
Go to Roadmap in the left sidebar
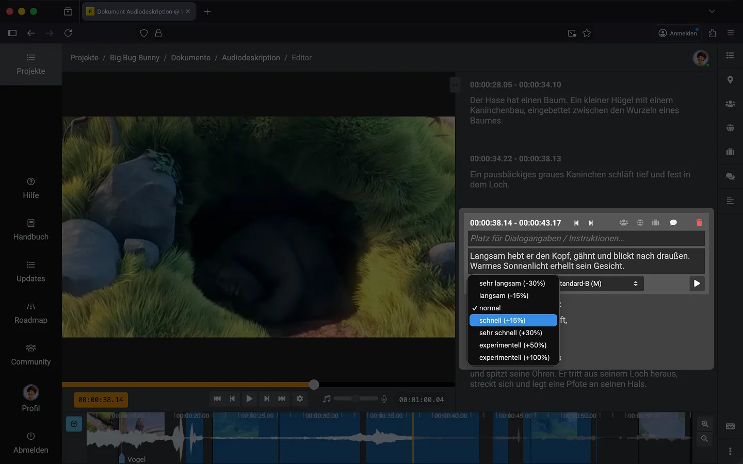coord(31,313)
